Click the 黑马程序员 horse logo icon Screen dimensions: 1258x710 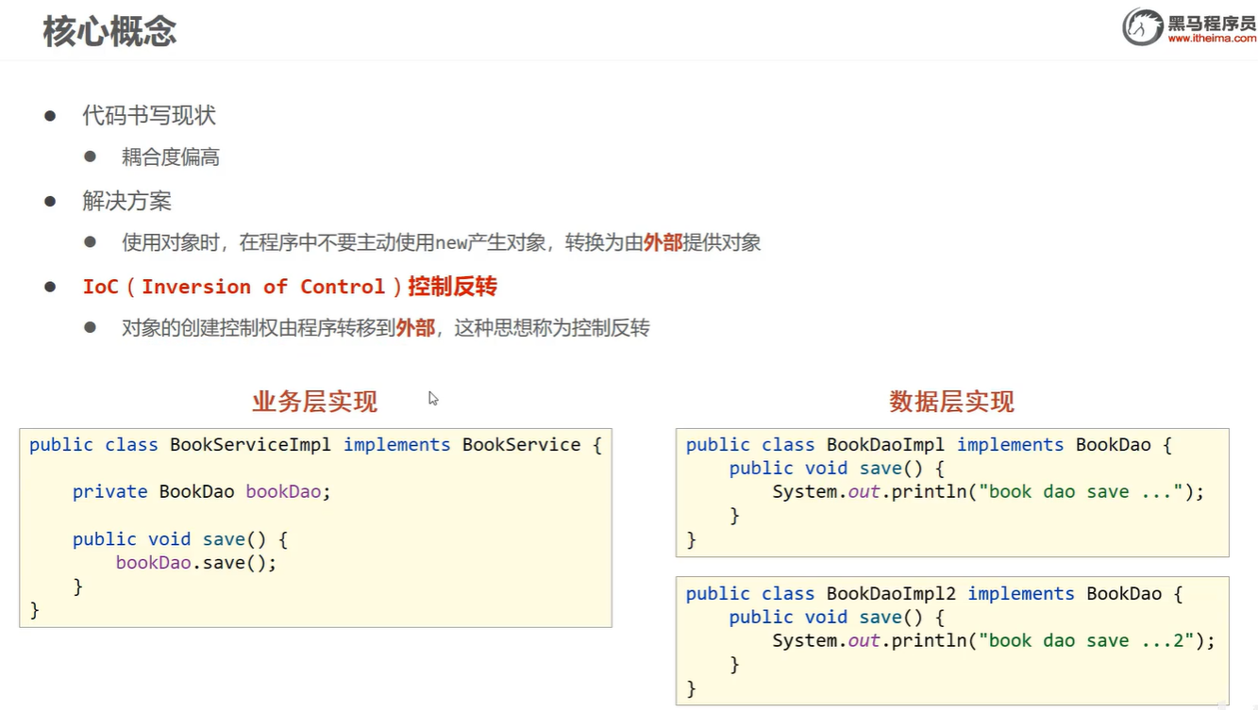pos(1142,26)
